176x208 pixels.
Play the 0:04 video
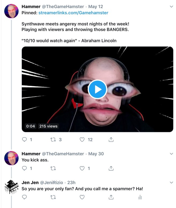point(97,89)
